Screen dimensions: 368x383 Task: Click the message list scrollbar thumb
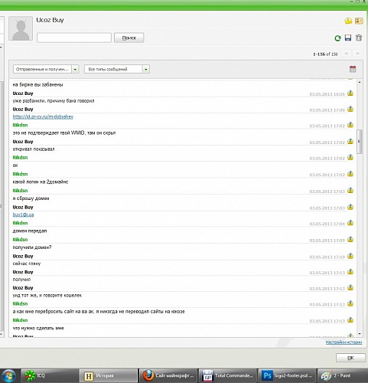pos(360,142)
